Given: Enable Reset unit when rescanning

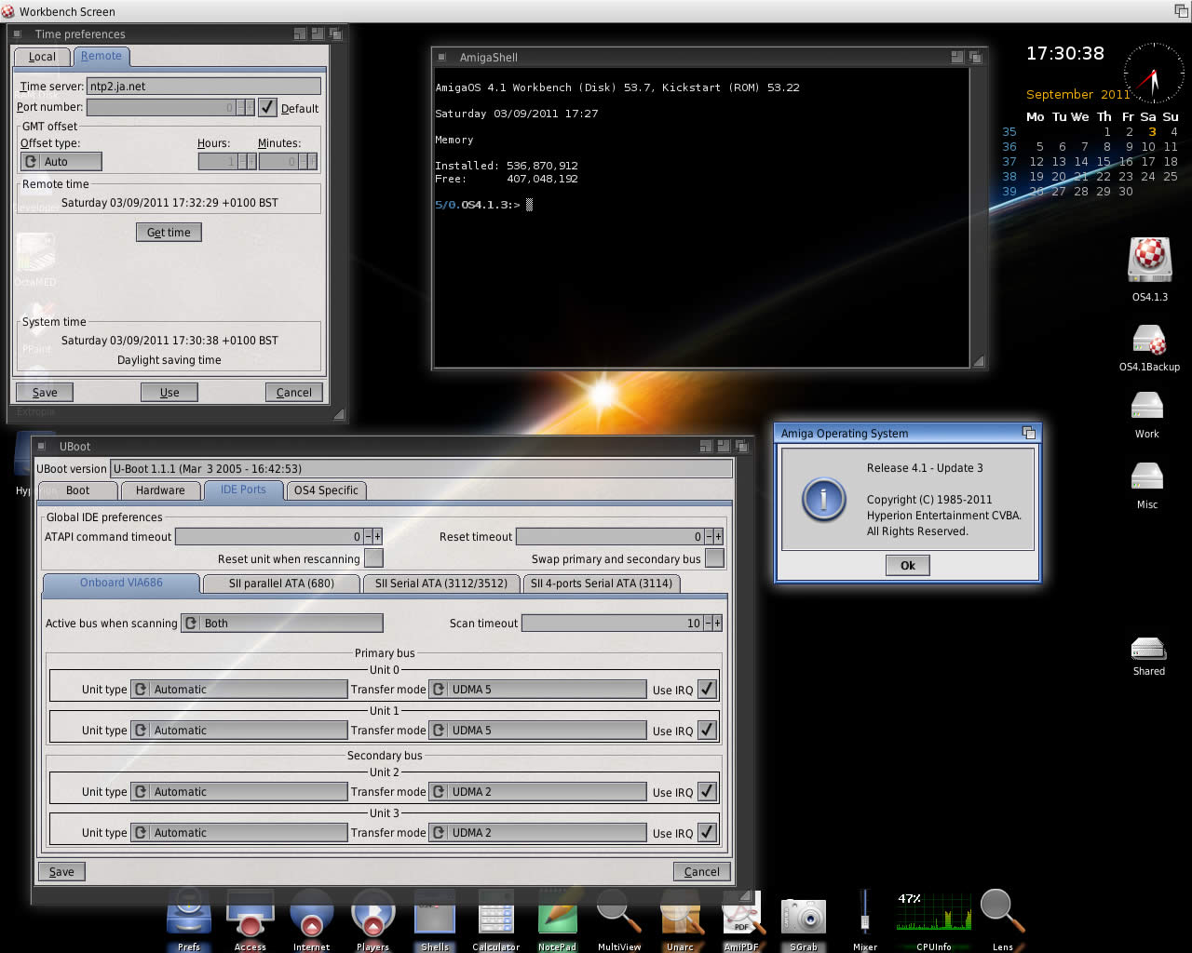Looking at the screenshot, I should point(373,558).
